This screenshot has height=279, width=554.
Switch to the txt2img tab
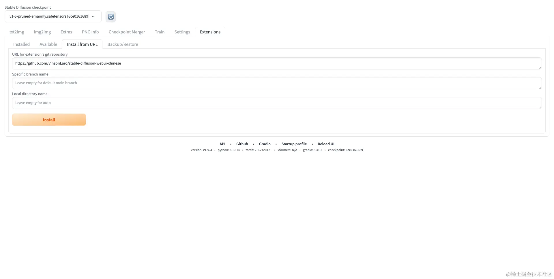pos(16,32)
